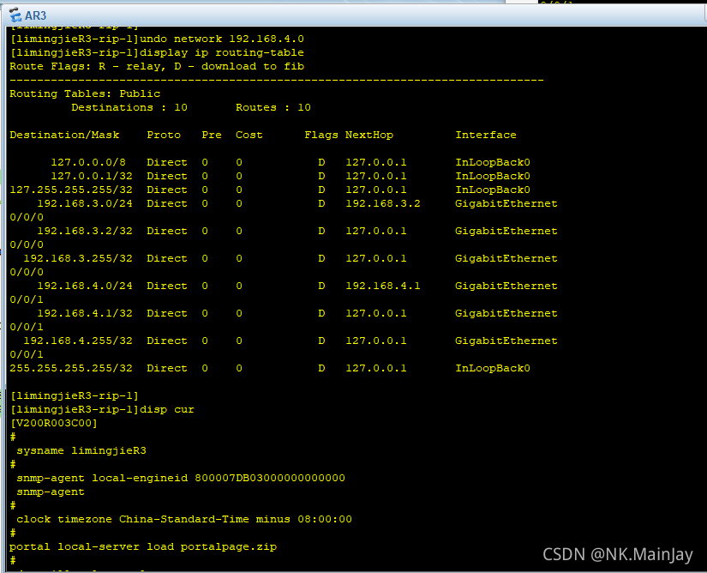Click the Direct proto in 192.168.4.1/32 row
707x573 pixels.
click(167, 313)
